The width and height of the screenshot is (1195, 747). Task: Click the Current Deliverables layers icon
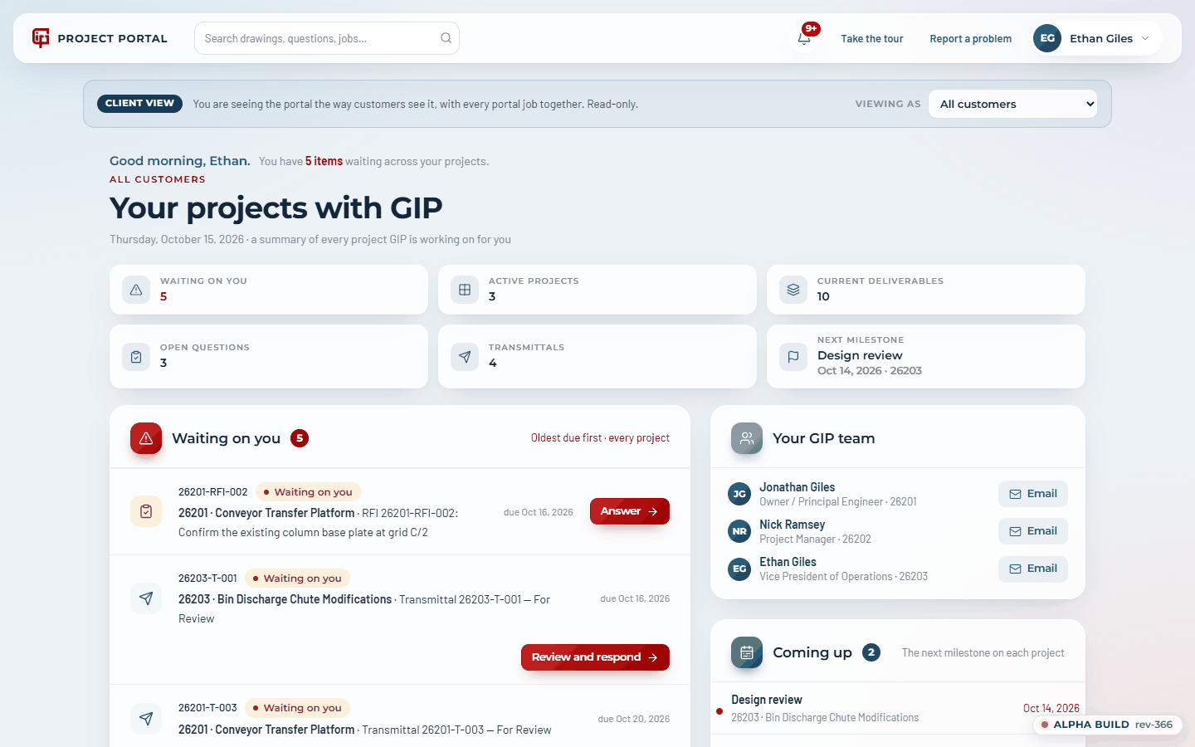point(793,290)
